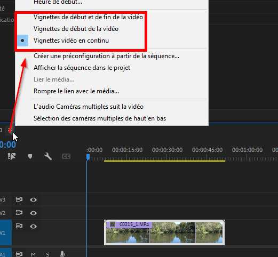Choose Vignettes de début de la vidéo

point(76,29)
